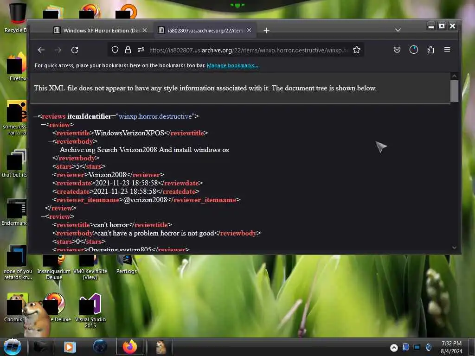The height and width of the screenshot is (356, 475).
Task: Open the clock showing 7:32 PM
Action: point(451,347)
